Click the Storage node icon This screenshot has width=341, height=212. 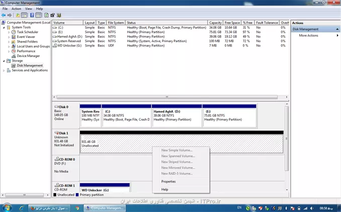pyautogui.click(x=9, y=61)
